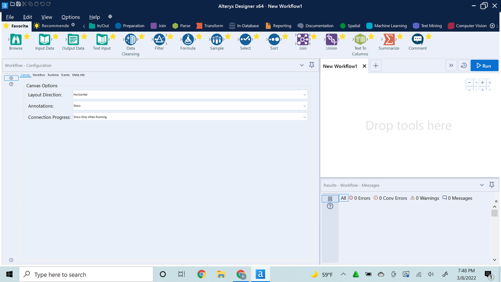Open the Edit menu

(x=28, y=17)
